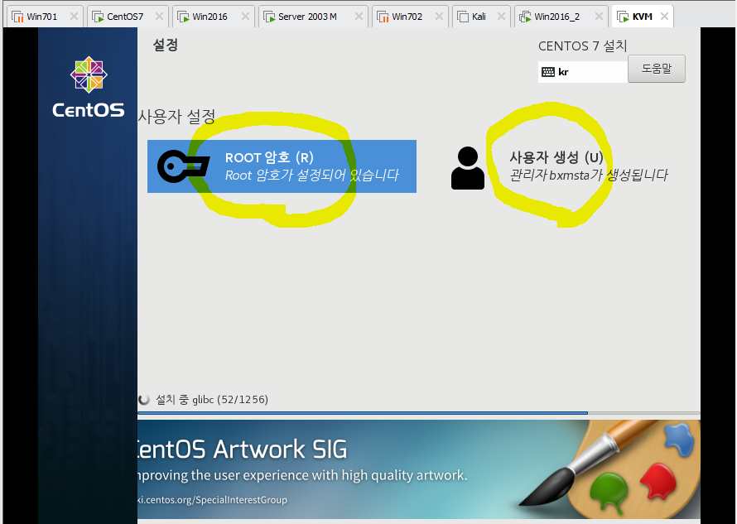Screen dimensions: 737x524
Task: Select the Kali VM tab
Action: 481,17
